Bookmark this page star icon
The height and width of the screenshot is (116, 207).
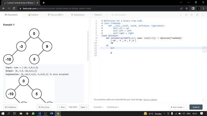(187, 8)
